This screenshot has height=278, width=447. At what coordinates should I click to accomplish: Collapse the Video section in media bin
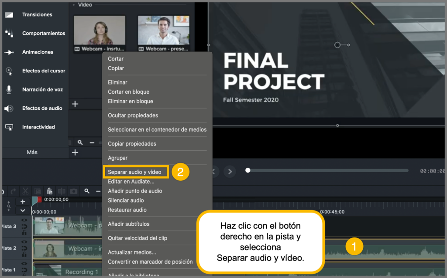73,5
